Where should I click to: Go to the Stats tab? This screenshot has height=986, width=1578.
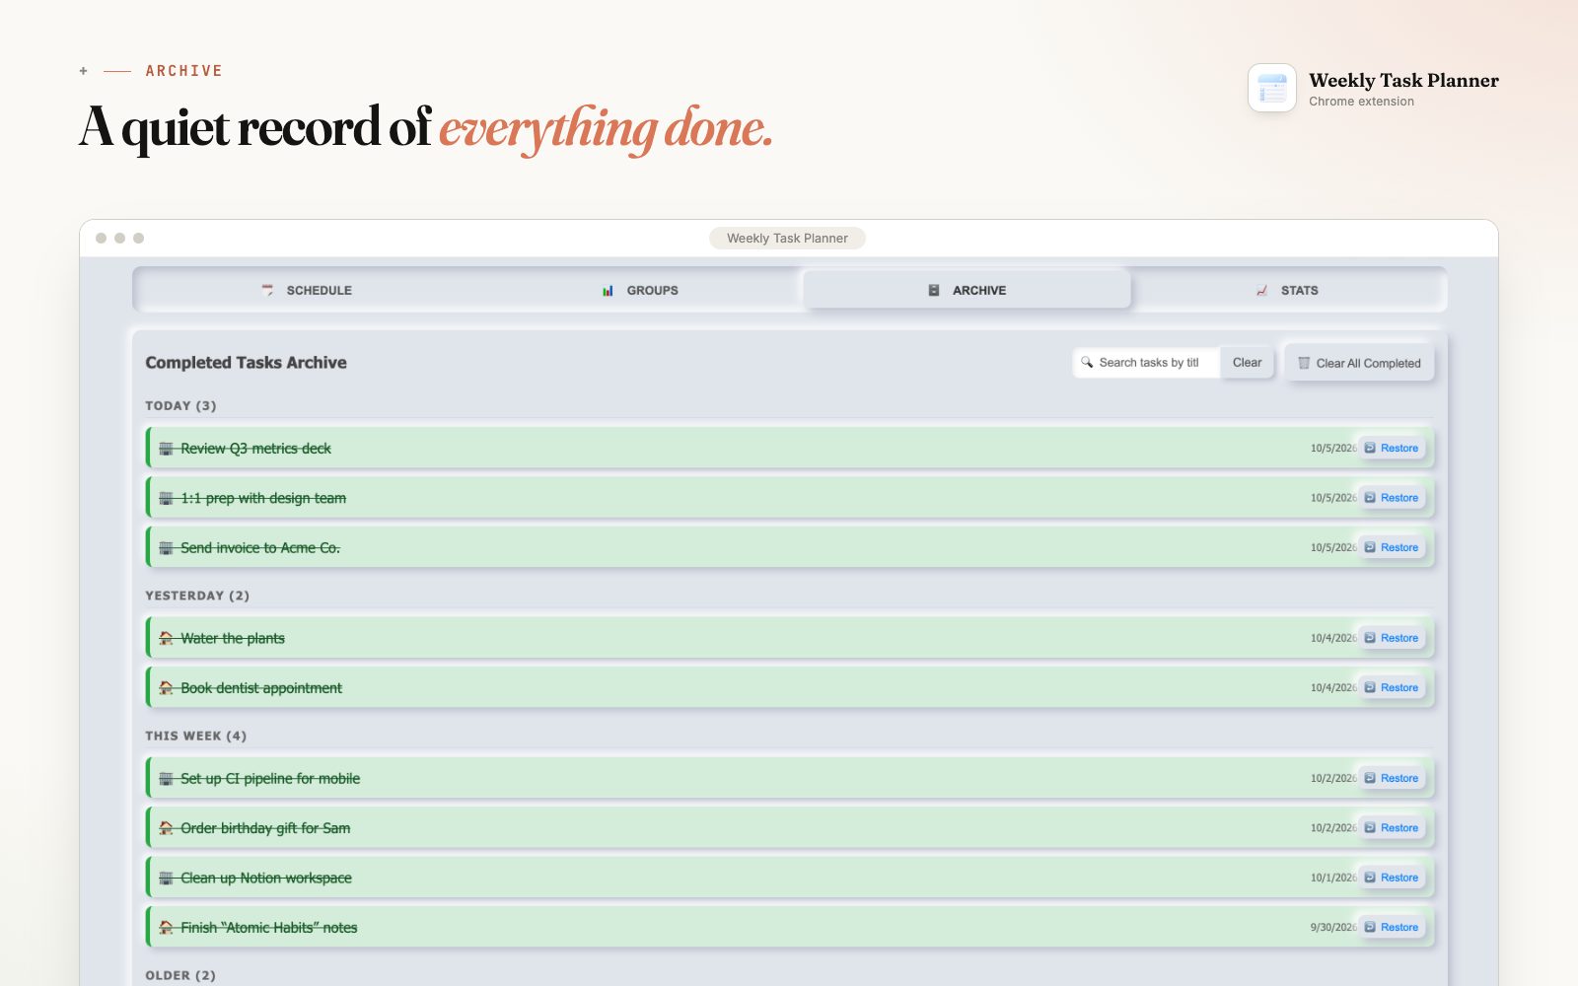[x=1287, y=291]
